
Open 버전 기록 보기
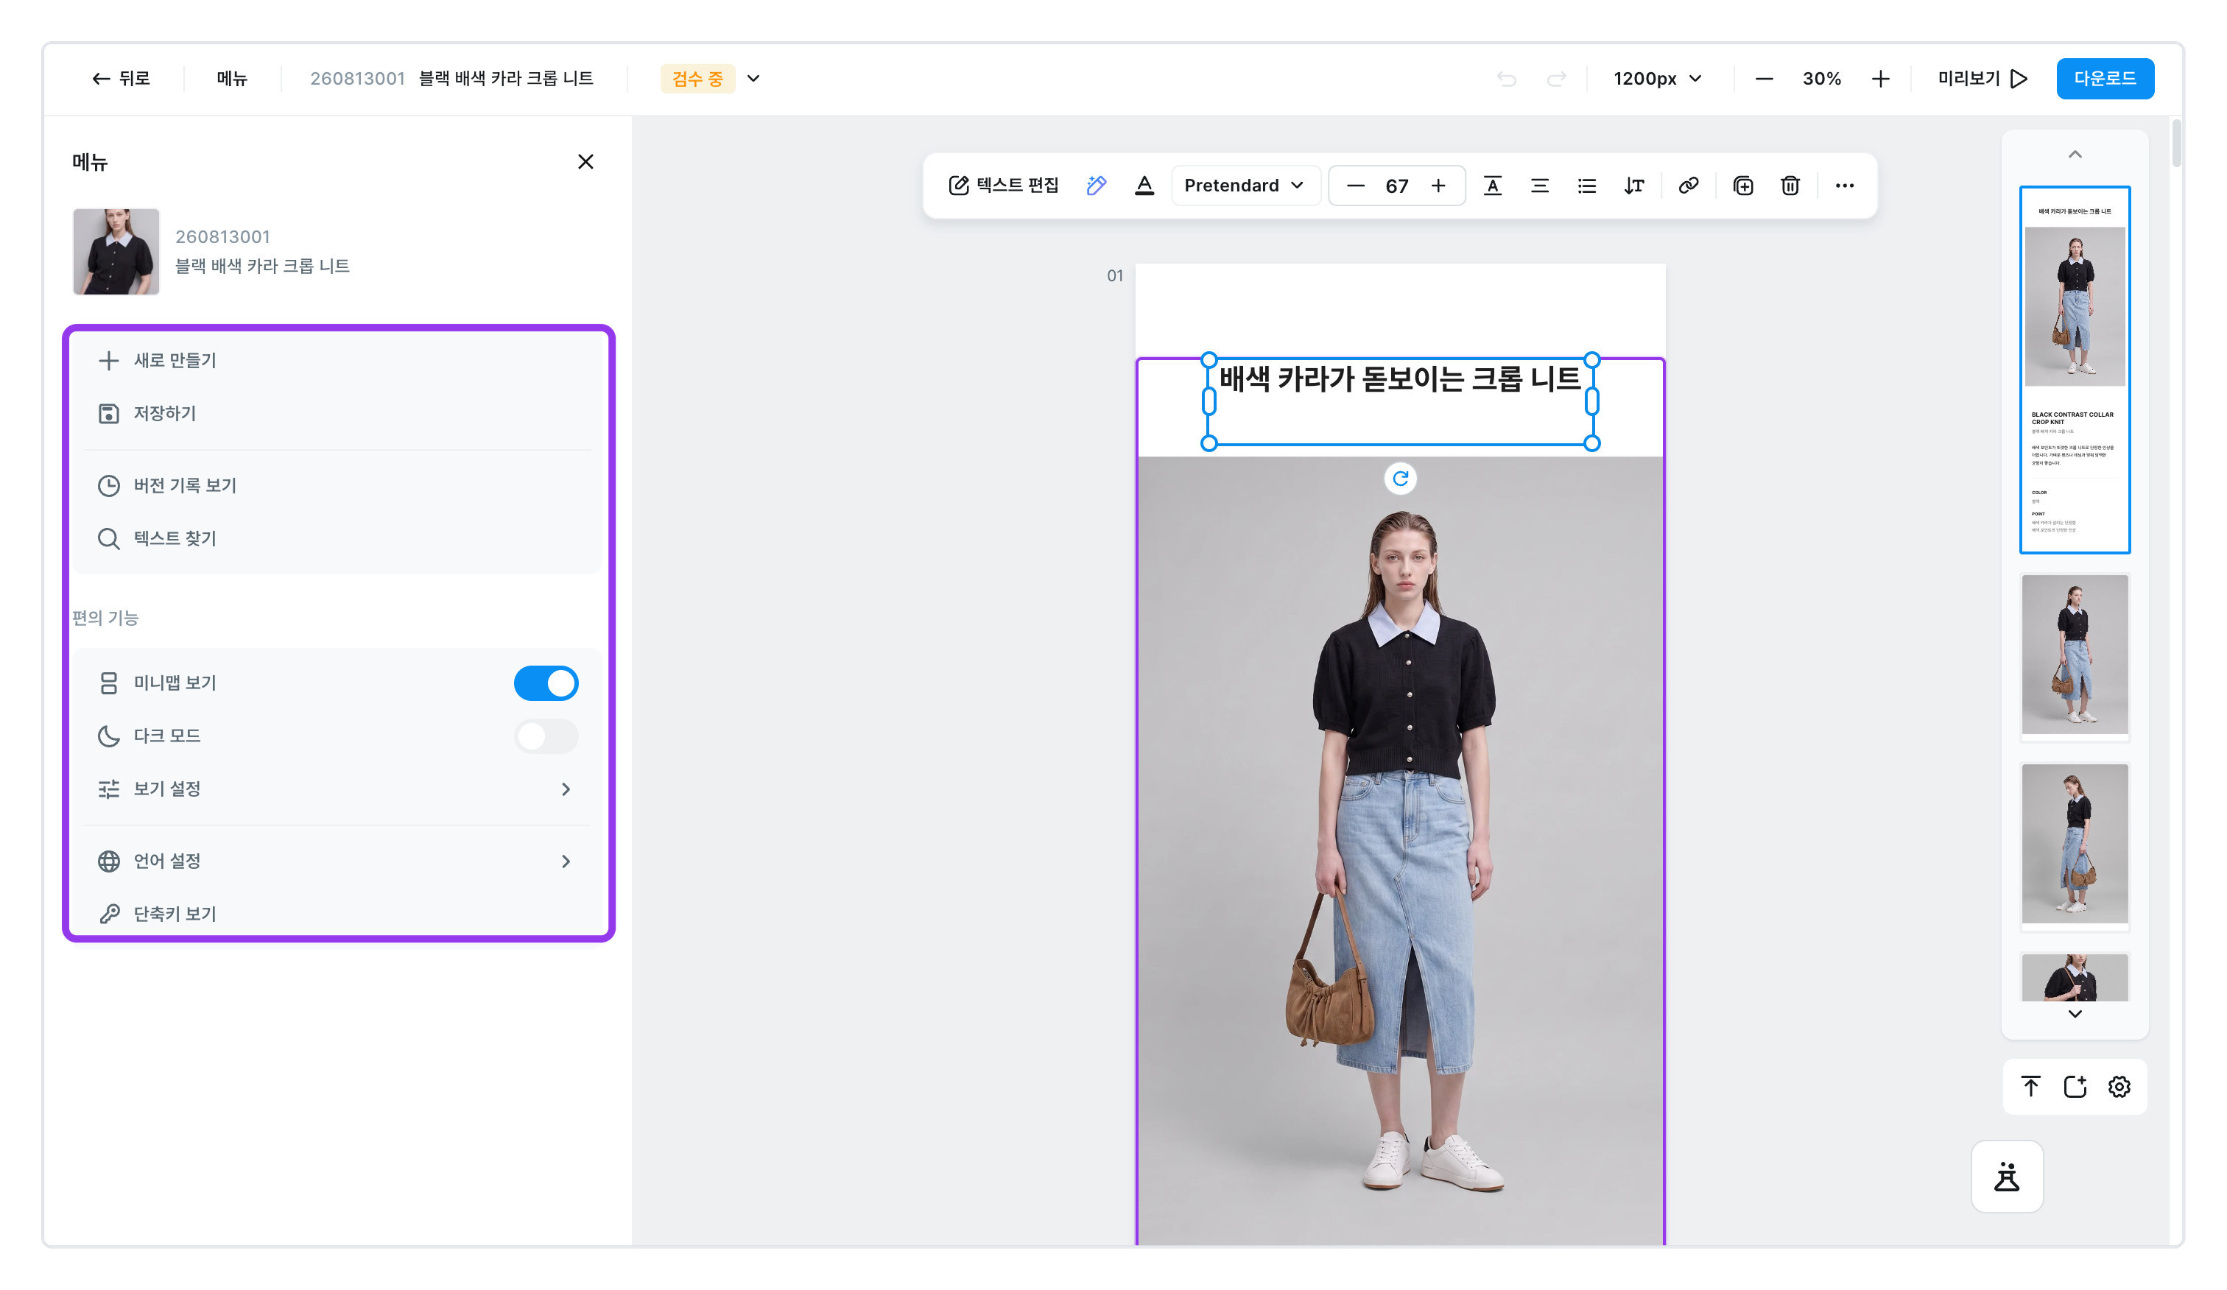(337, 486)
